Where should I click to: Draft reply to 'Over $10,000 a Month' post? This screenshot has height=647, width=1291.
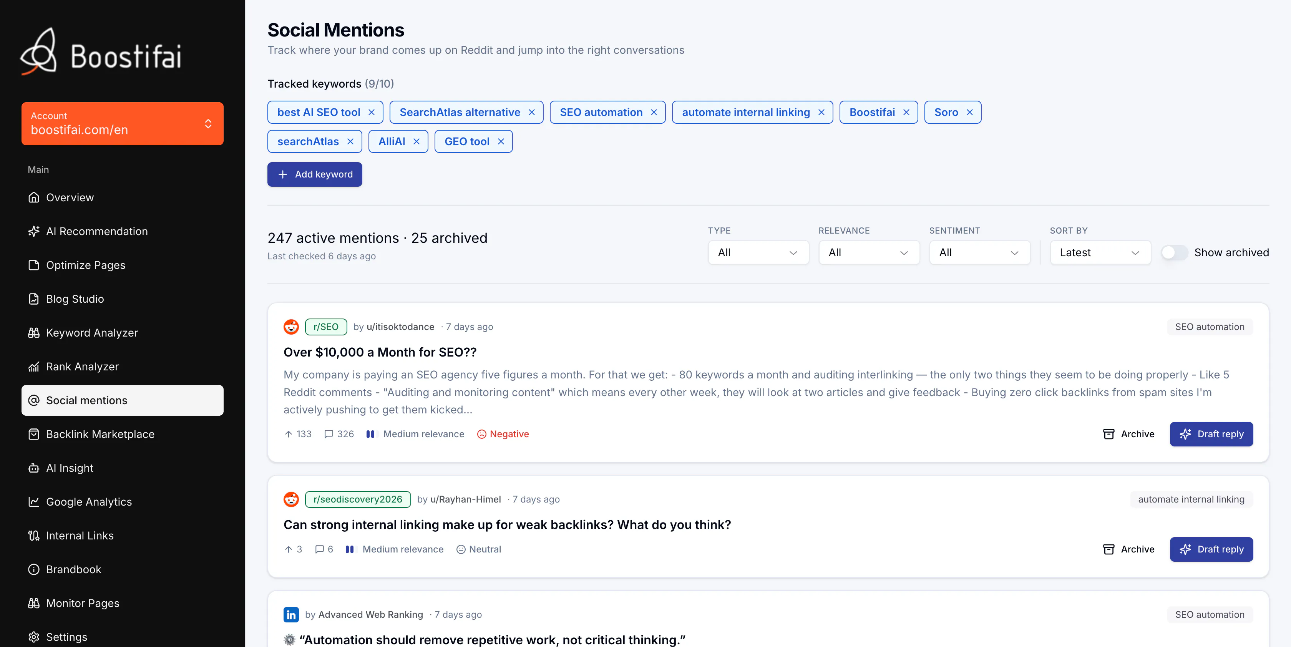[x=1211, y=434]
